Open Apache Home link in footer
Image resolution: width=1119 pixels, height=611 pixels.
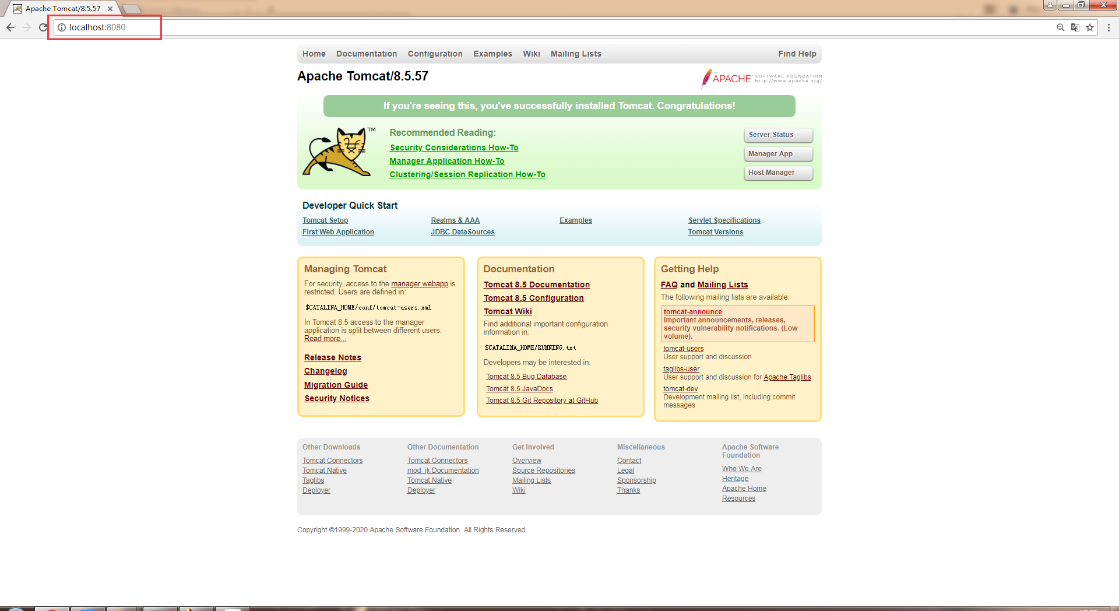pyautogui.click(x=744, y=489)
